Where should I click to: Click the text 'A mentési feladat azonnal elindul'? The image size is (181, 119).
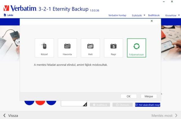coord(55,65)
